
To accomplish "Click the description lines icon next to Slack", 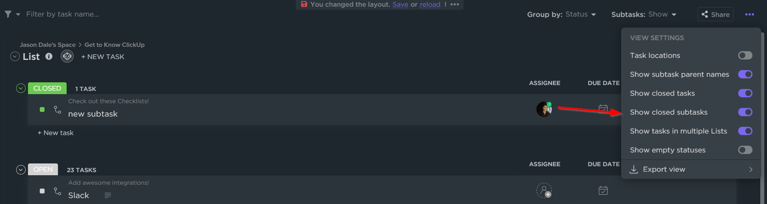I will [108, 195].
